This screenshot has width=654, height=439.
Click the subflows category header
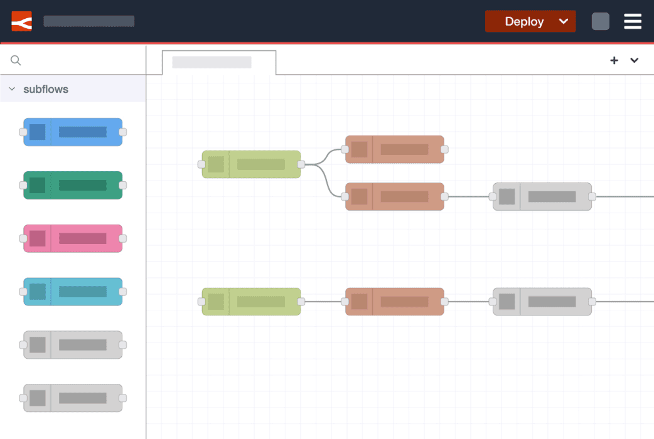(x=46, y=89)
